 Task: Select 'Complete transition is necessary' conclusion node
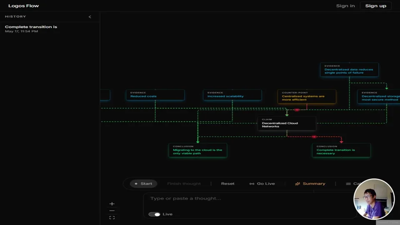pyautogui.click(x=341, y=150)
